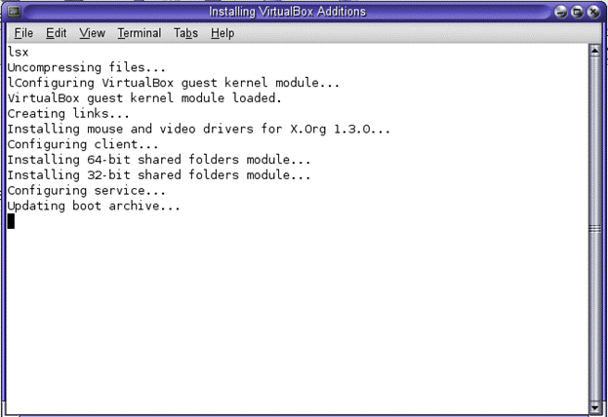
Task: Click the 'Updating boot archive...' line
Action: pos(94,206)
